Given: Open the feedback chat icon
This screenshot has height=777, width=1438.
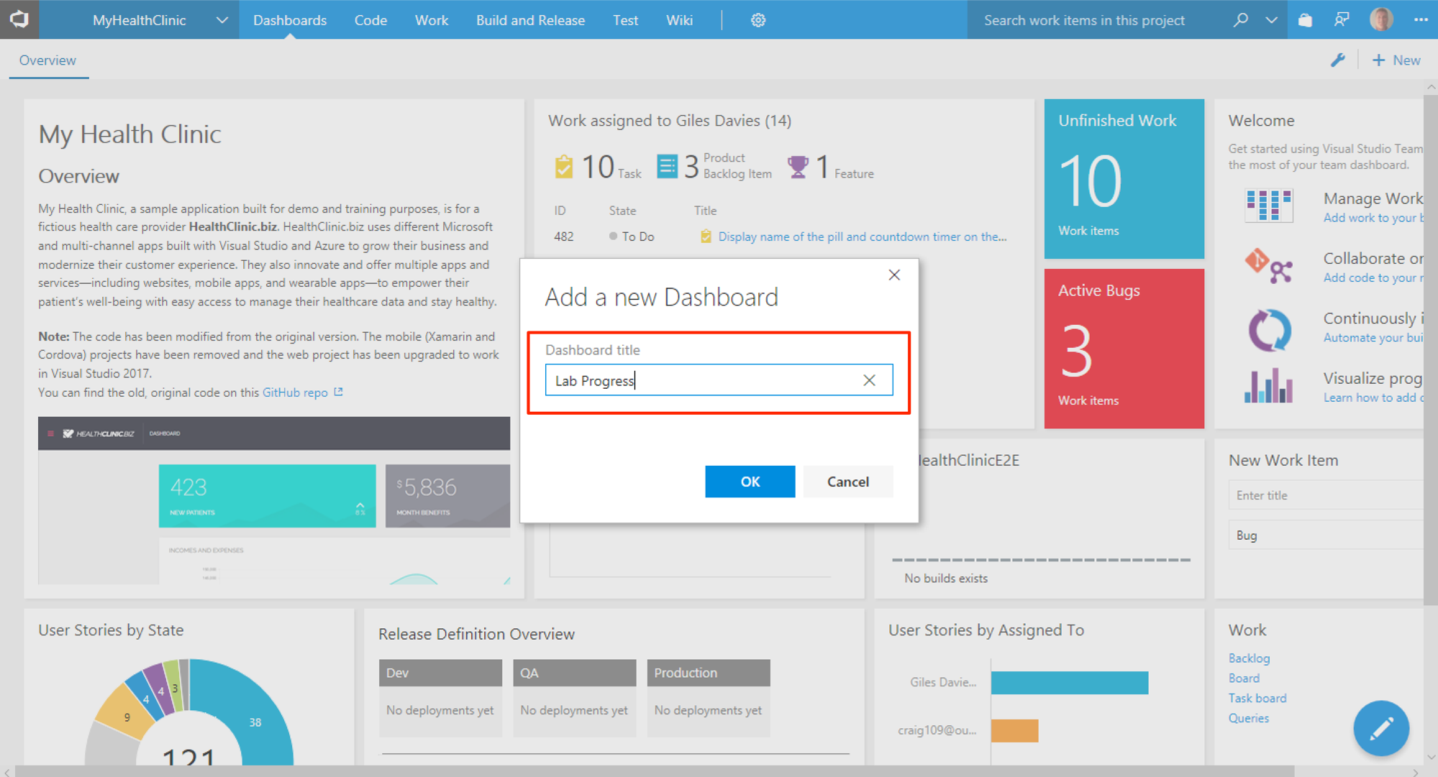Looking at the screenshot, I should coord(1342,20).
